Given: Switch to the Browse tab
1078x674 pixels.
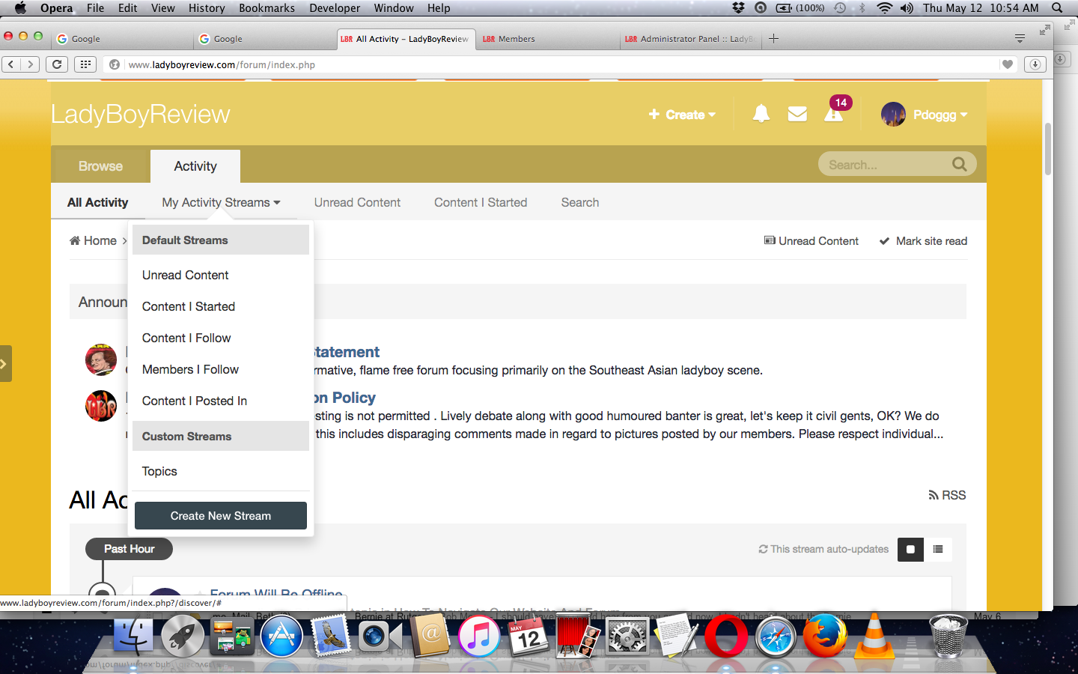Looking at the screenshot, I should (100, 166).
